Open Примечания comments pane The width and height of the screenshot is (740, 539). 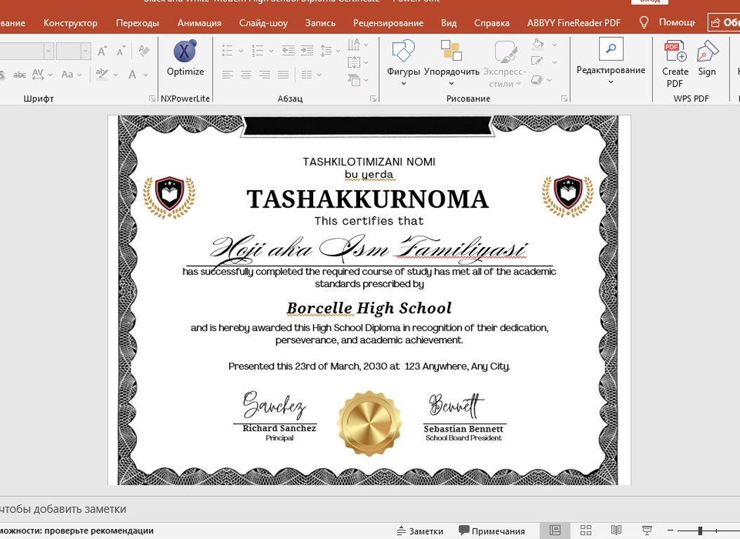tap(491, 531)
